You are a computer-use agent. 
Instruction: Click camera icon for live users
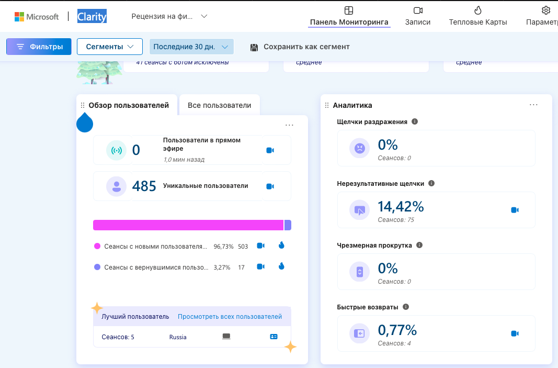[270, 151]
